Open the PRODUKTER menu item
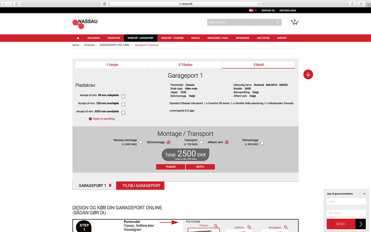Screen dimensions: 371x232 coord(114,38)
